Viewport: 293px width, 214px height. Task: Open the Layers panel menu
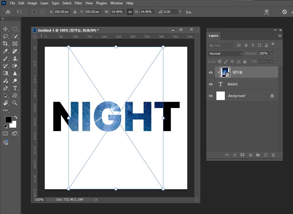(x=280, y=36)
